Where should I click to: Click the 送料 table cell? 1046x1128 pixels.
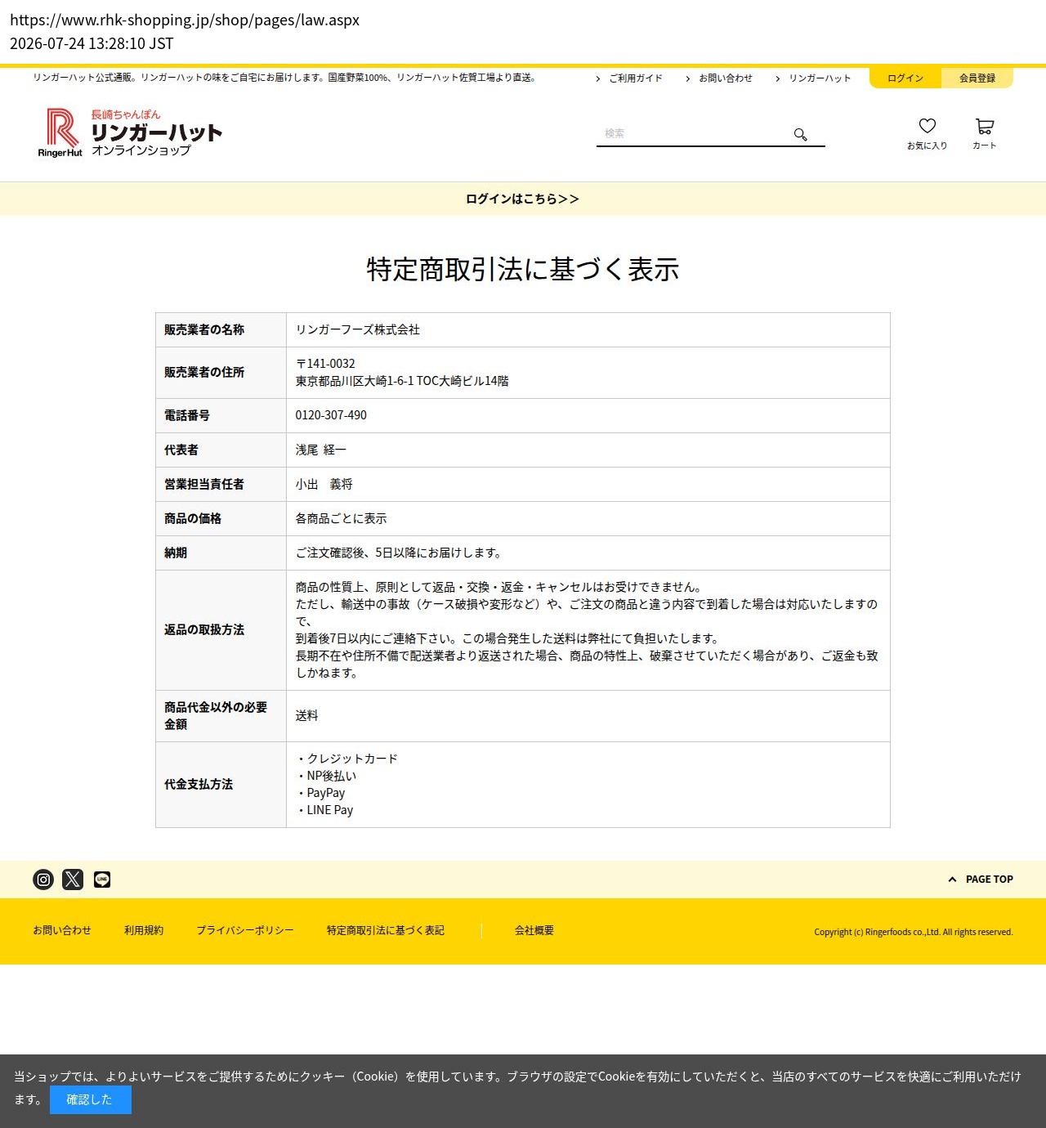(588, 716)
